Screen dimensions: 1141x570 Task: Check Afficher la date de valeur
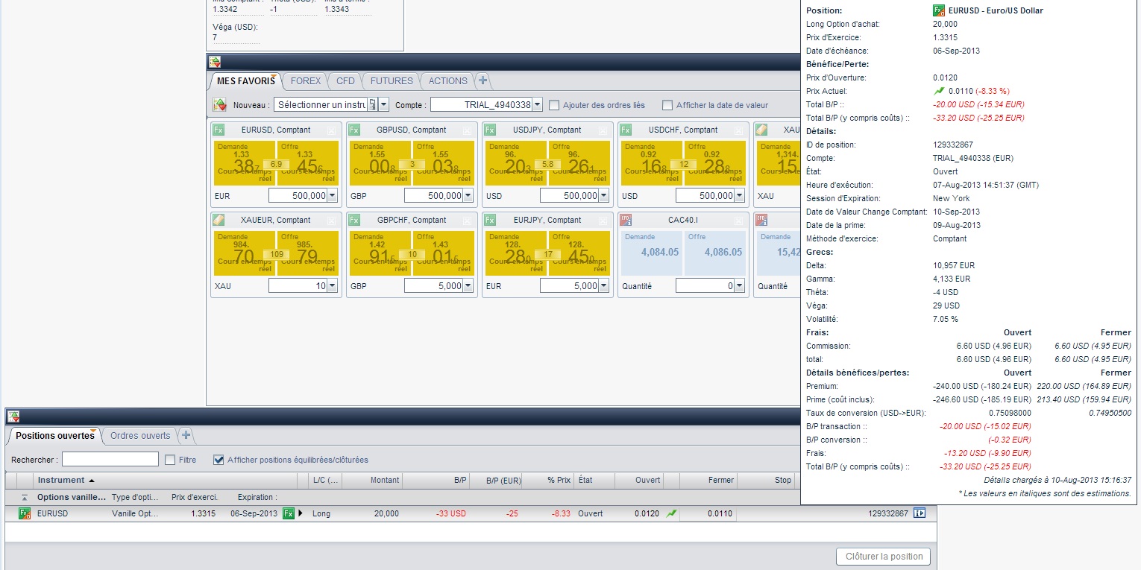tap(667, 105)
